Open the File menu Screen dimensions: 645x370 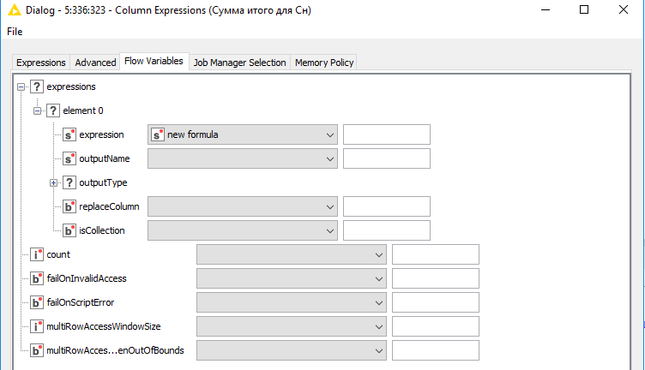tap(15, 32)
